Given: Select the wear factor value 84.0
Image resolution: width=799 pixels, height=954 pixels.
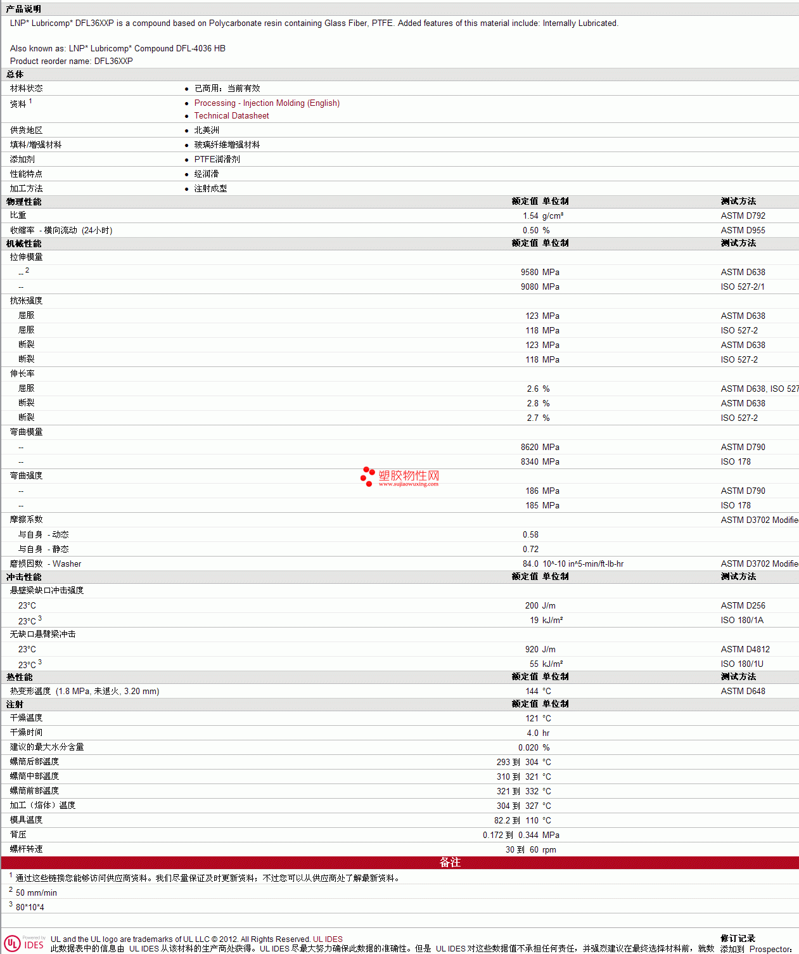Looking at the screenshot, I should point(530,564).
